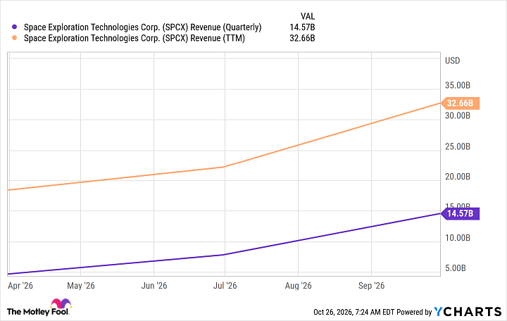Screen dimensions: 507x321
Task: Click the 25.00B y-axis label
Action: tap(458, 146)
